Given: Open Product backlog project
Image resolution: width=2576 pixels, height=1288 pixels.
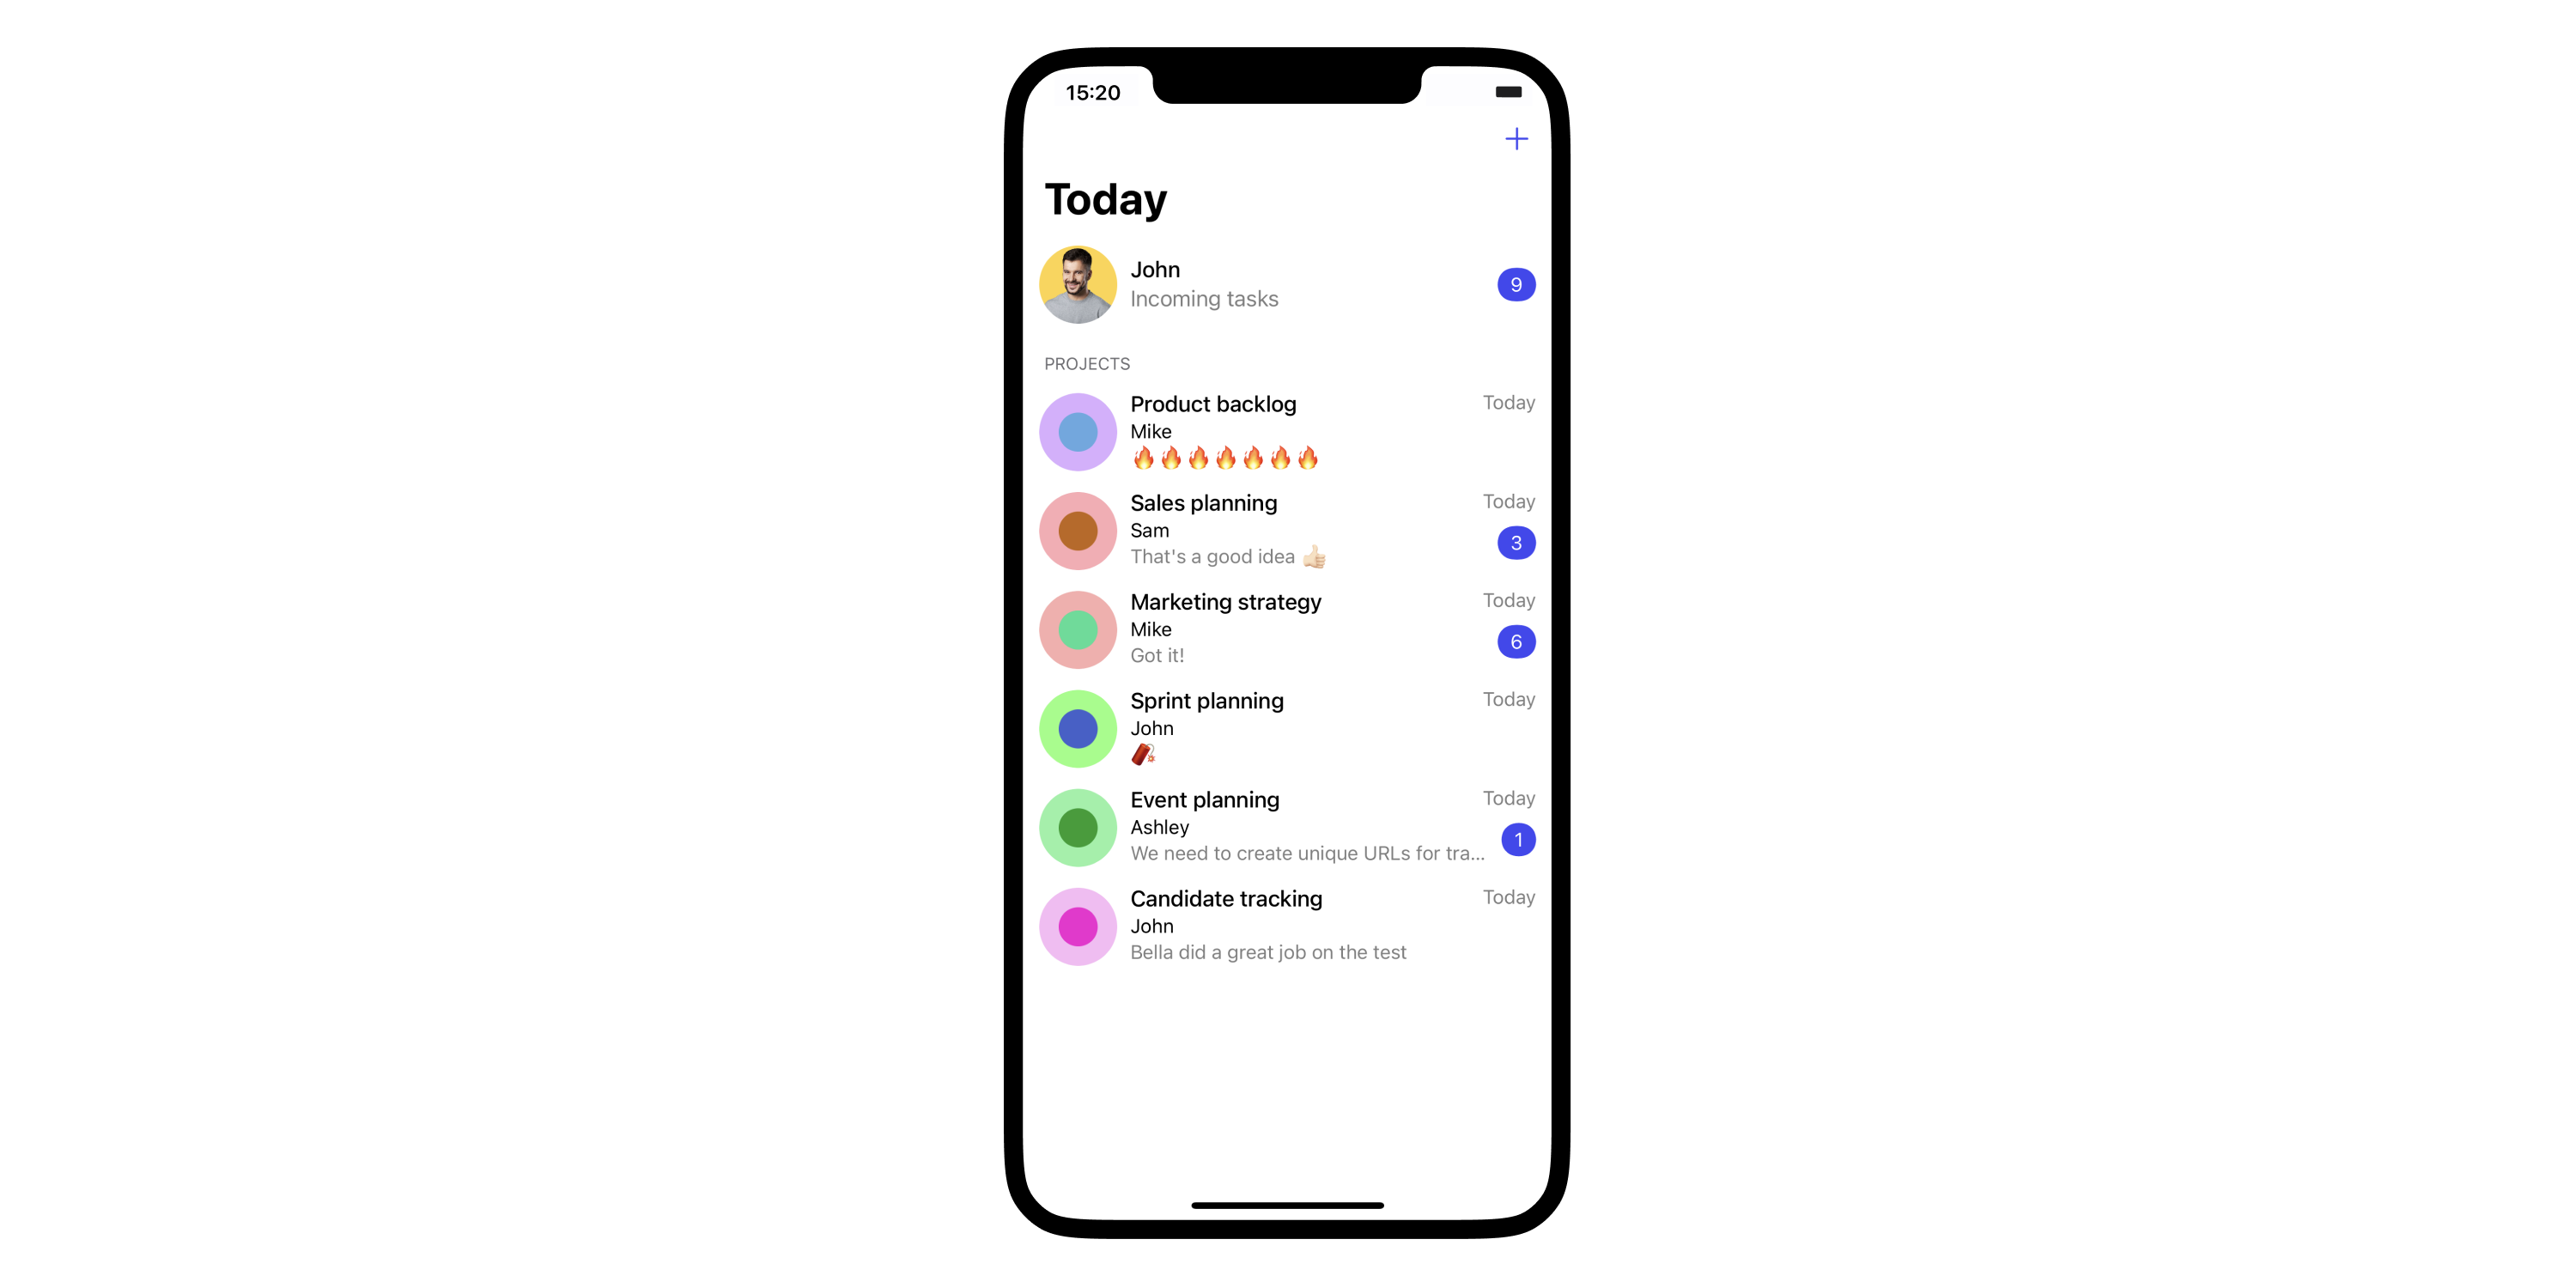Looking at the screenshot, I should pyautogui.click(x=1288, y=430).
